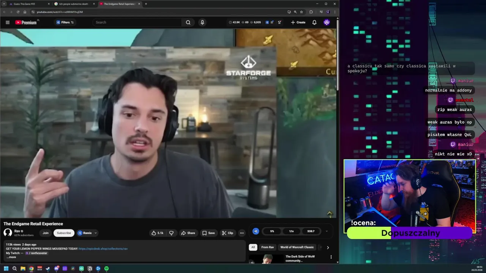Click The Dark Side of WoW community title

[x=300, y=259]
